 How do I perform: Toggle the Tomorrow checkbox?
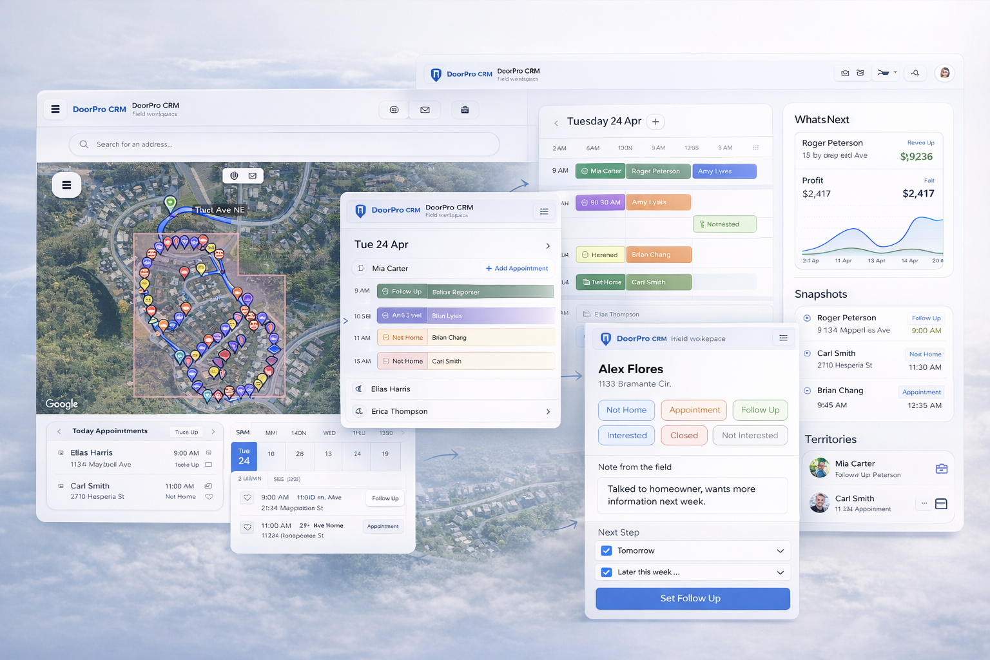coord(607,550)
